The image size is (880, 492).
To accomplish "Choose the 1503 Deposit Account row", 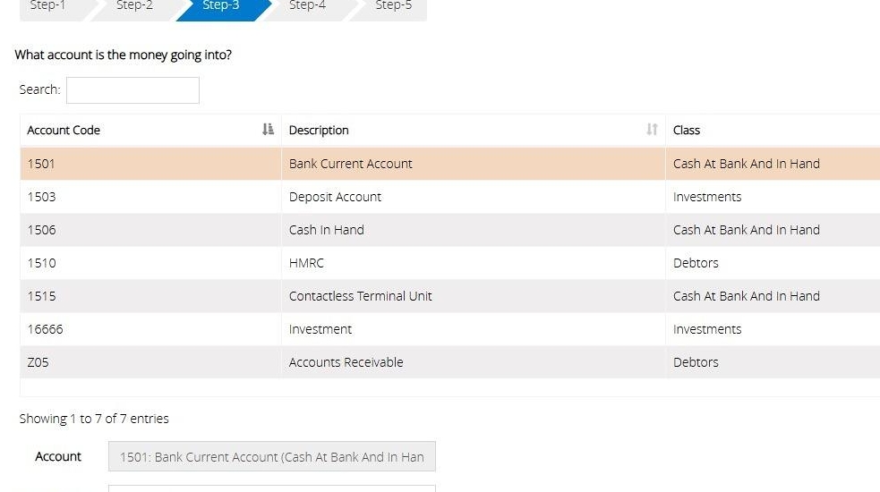I will (x=335, y=197).
